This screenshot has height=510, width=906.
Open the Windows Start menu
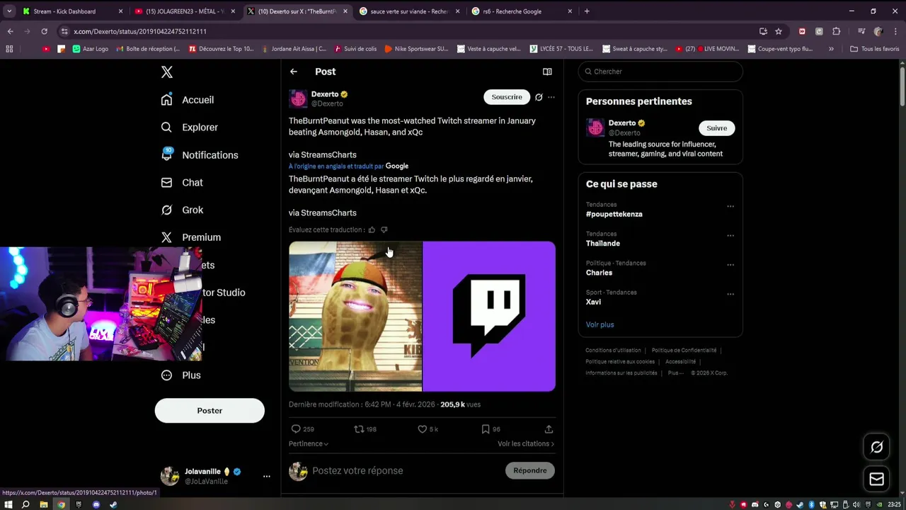point(8,504)
